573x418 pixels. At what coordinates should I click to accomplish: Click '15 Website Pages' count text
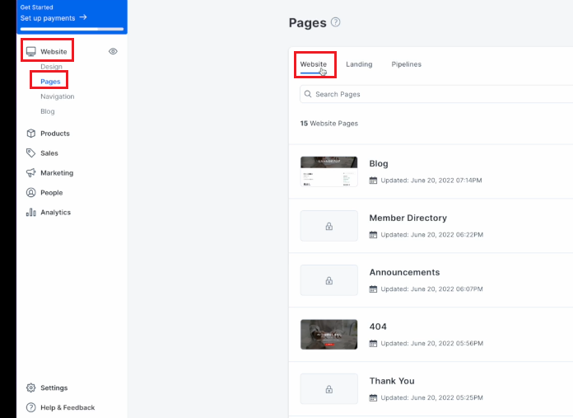(328, 124)
